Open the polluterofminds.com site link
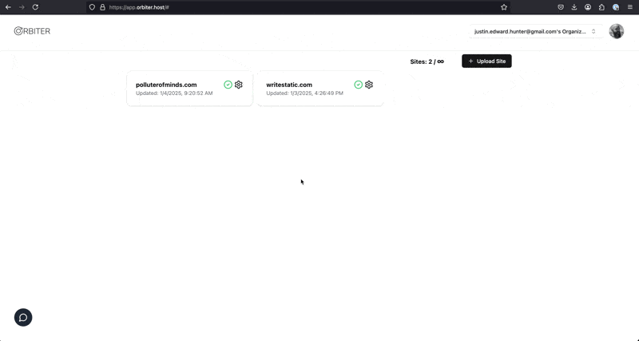The image size is (639, 341). (x=166, y=85)
